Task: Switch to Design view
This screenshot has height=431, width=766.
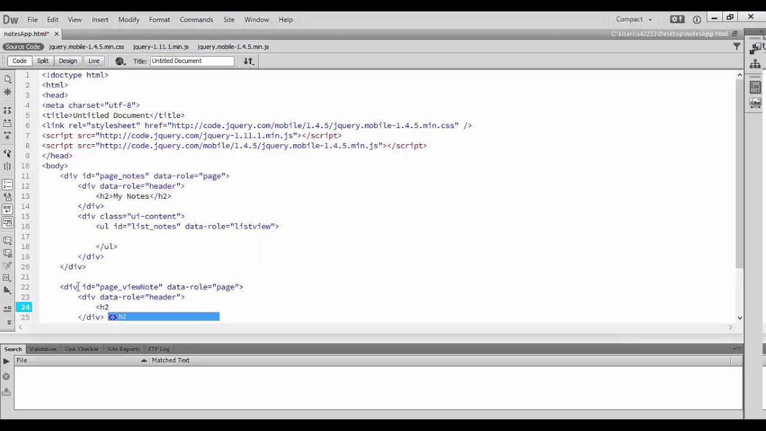Action: click(x=68, y=61)
